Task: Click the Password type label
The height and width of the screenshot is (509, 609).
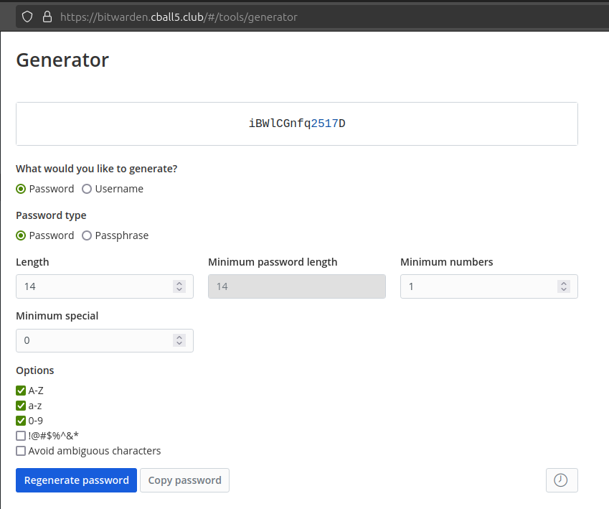Action: click(51, 215)
